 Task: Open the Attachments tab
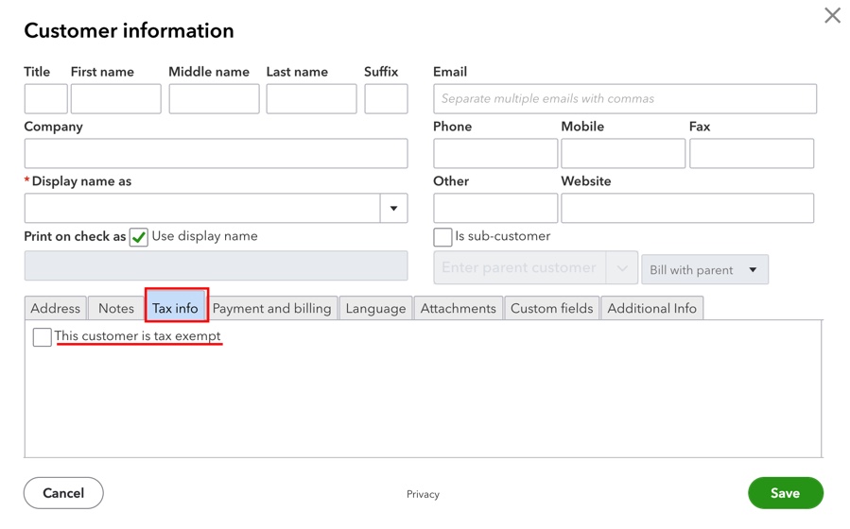point(458,308)
